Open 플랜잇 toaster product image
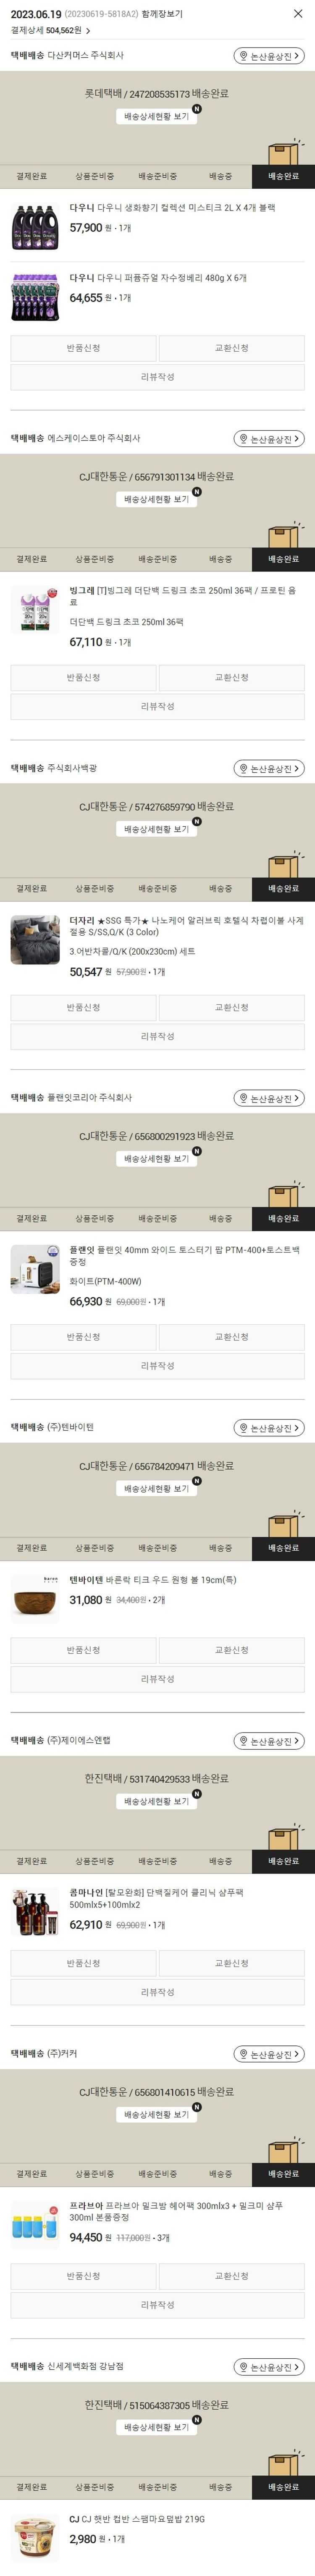 (35, 1269)
